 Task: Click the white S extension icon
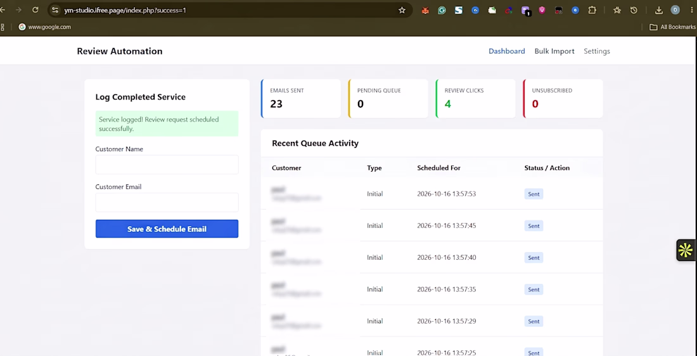[459, 10]
